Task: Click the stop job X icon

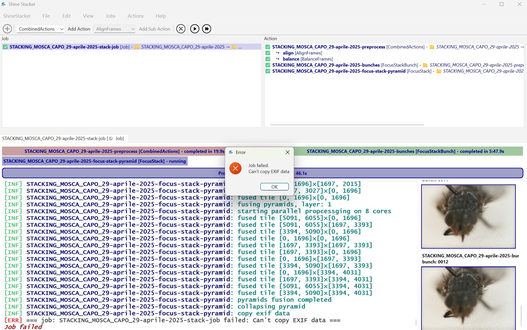Action: 181,29
